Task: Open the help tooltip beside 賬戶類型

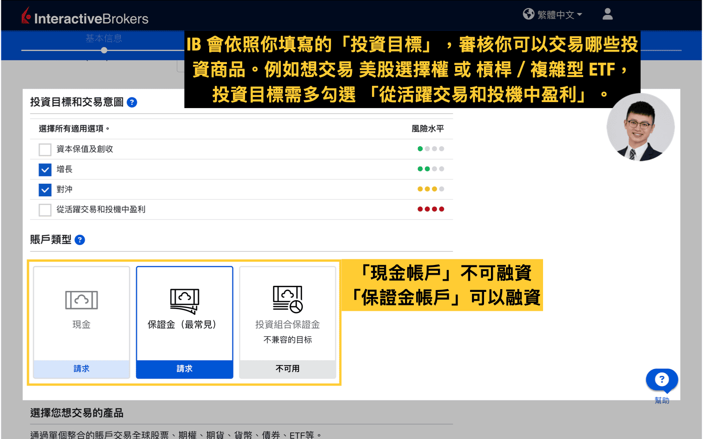Action: (80, 240)
